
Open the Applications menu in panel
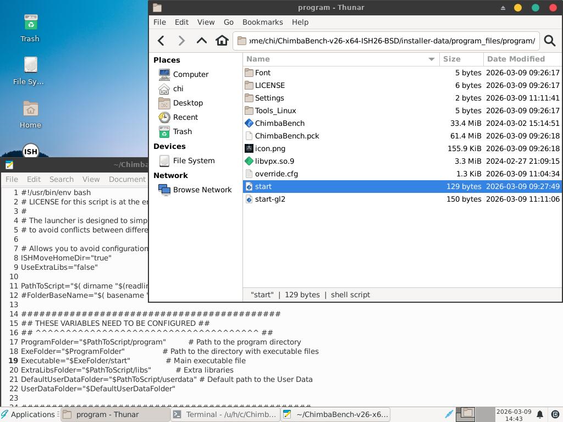30,414
